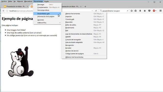This screenshot has height=92, width=163.
Task: Click the site information icon in address bar
Action: click(x=7, y=11)
